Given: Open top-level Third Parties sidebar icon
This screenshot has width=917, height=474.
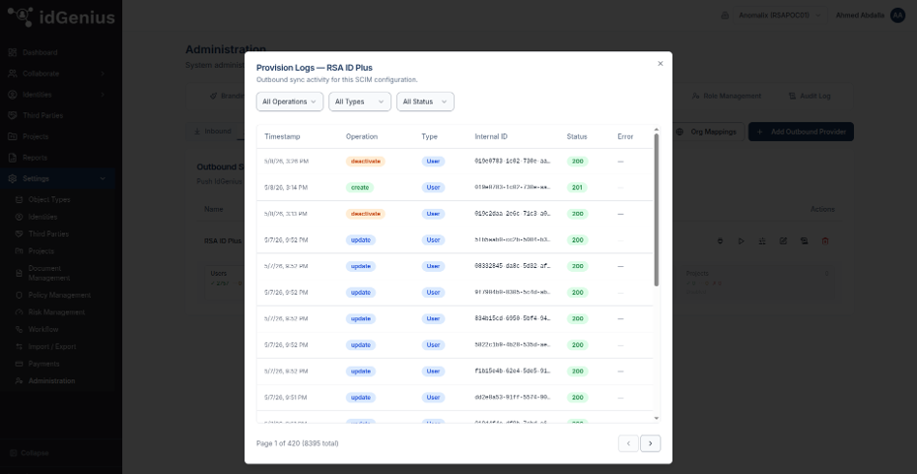Looking at the screenshot, I should point(12,115).
